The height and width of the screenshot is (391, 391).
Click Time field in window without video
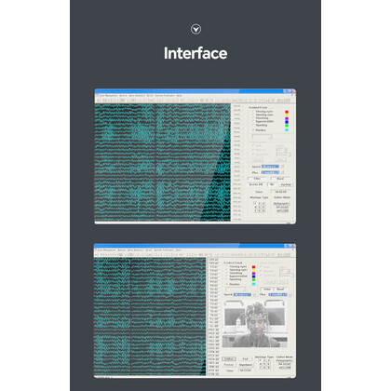click(x=280, y=192)
